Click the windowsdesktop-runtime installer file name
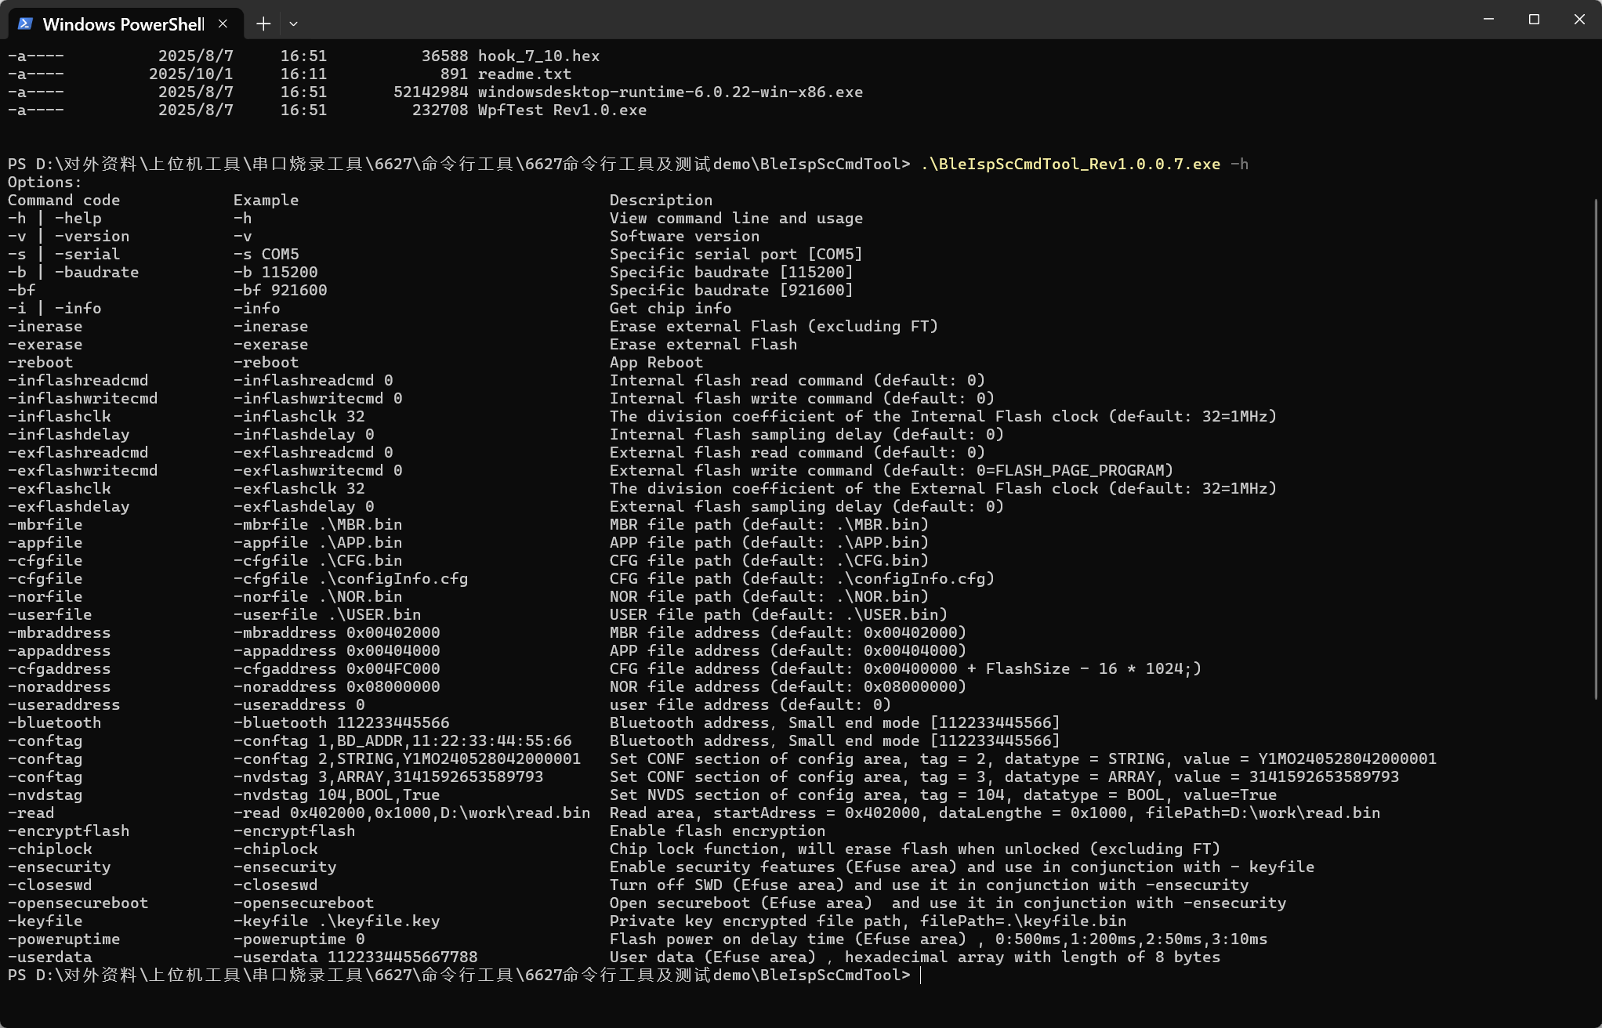 click(x=670, y=92)
